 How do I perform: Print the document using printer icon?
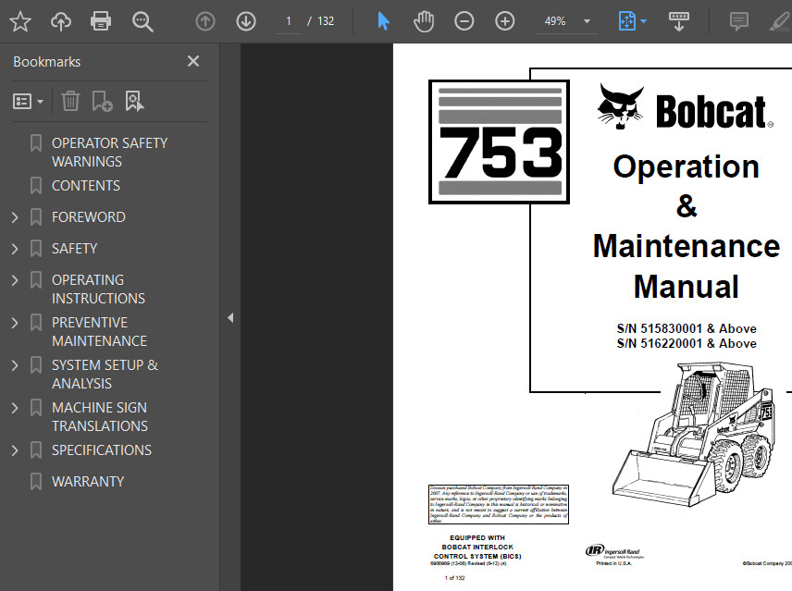click(x=101, y=21)
